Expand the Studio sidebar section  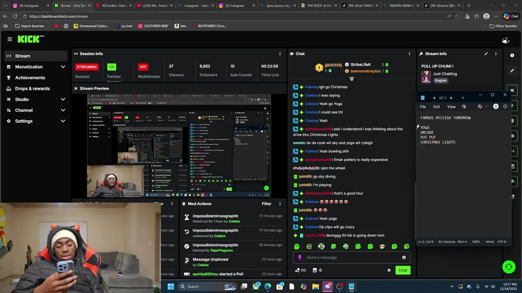pos(63,99)
